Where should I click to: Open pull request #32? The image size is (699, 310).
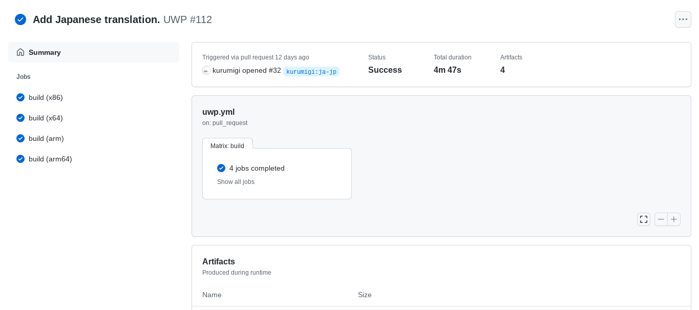click(274, 70)
